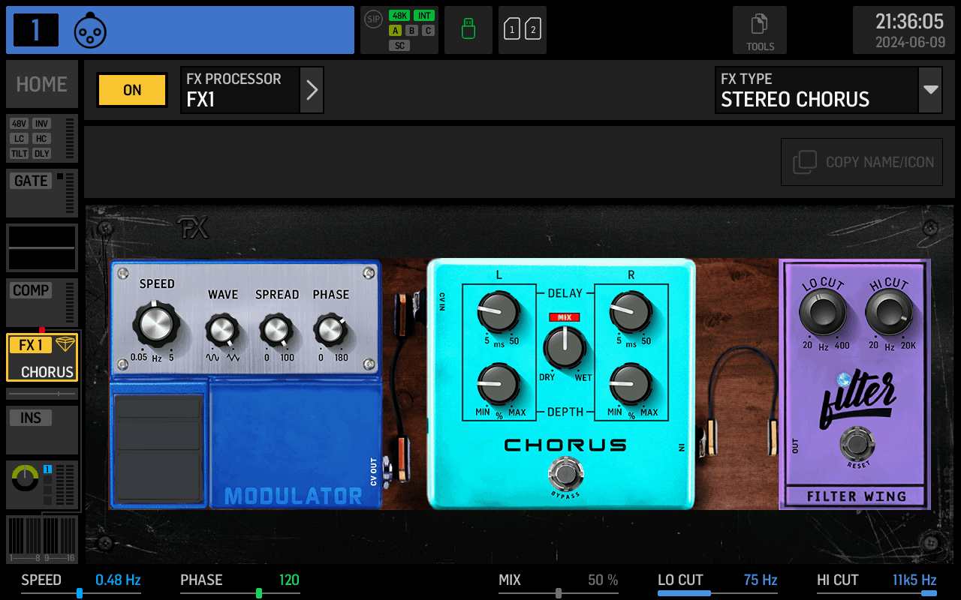Open the FX TYPE dropdown arrow
961x600 pixels.
pyautogui.click(x=931, y=90)
